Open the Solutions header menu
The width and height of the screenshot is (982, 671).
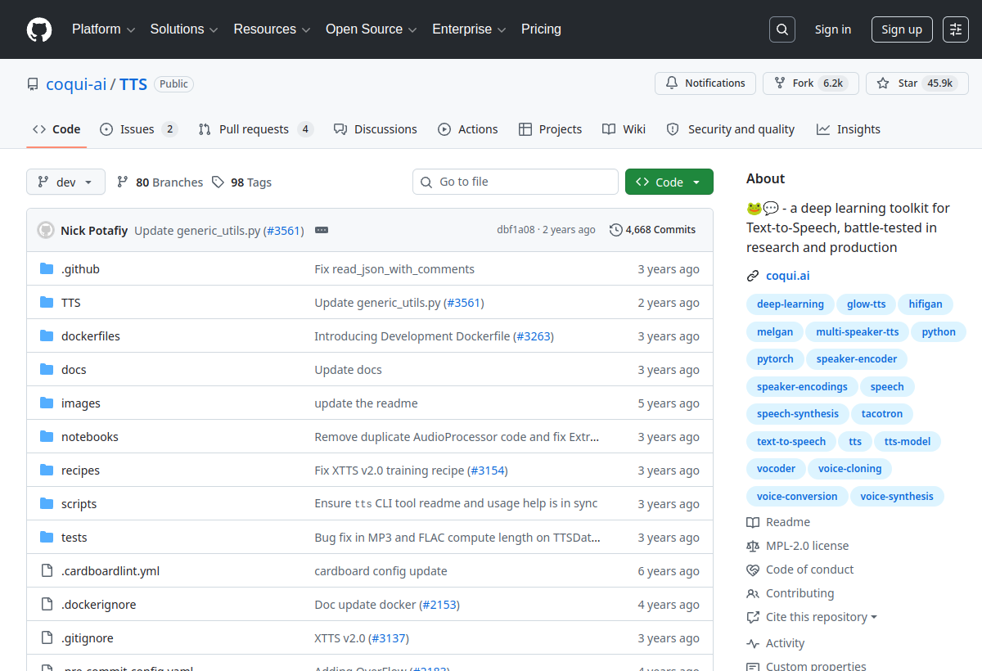[184, 29]
